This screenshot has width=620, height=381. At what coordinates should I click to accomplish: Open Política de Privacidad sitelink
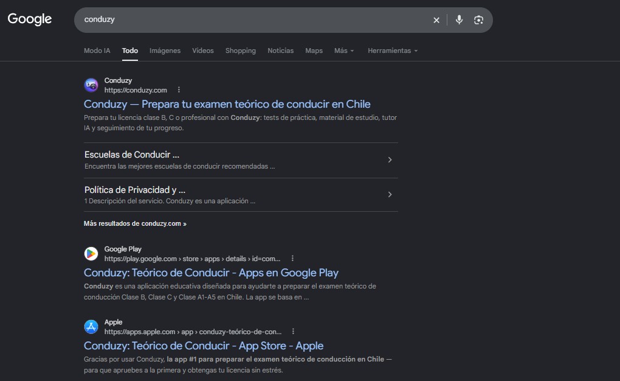[134, 190]
